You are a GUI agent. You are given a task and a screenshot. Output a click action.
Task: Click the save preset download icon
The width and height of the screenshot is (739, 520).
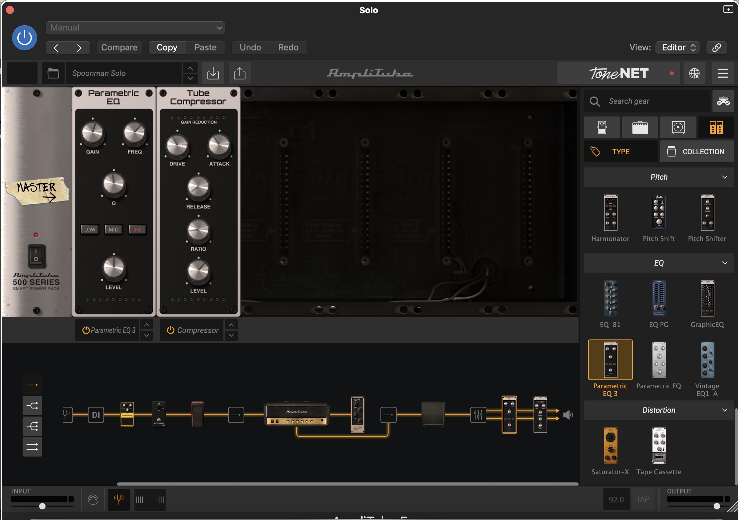tap(213, 73)
